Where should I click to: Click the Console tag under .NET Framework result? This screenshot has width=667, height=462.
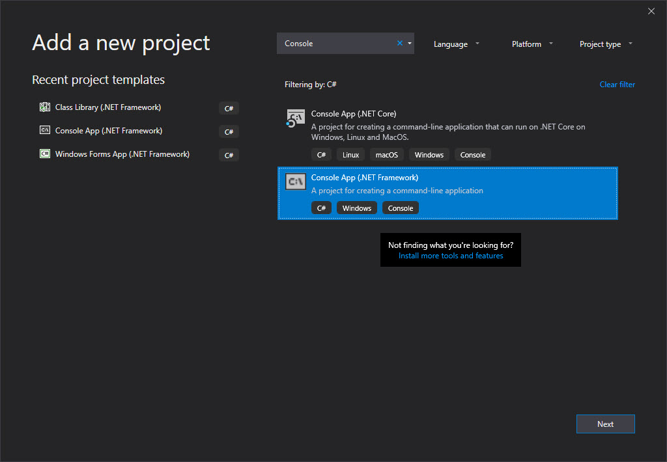coord(401,208)
